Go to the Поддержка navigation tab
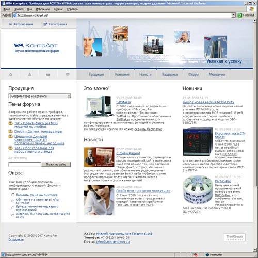258x258 pixels. tap(169, 74)
